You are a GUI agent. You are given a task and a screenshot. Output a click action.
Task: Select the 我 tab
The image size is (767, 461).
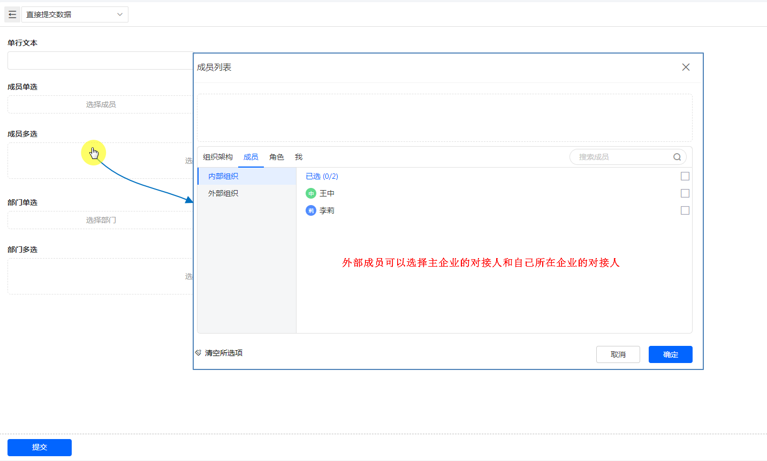pos(299,157)
